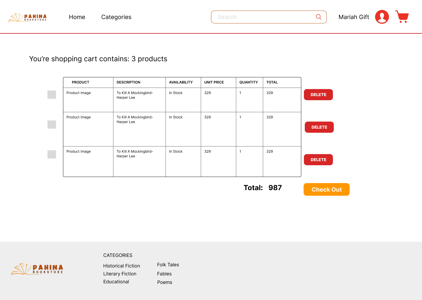Open the Home menu item
The width and height of the screenshot is (422, 300).
(77, 17)
